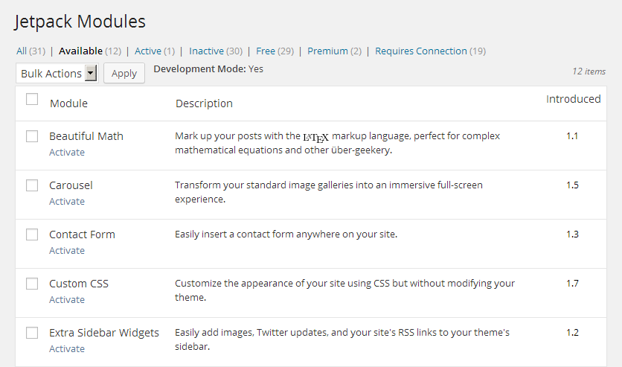Screen dimensions: 622x367
Task: Click the Custom CSS description text
Action: pos(344,290)
